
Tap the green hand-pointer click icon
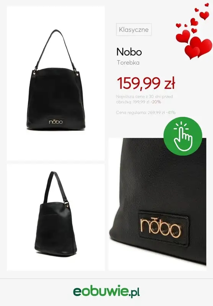tap(183, 136)
